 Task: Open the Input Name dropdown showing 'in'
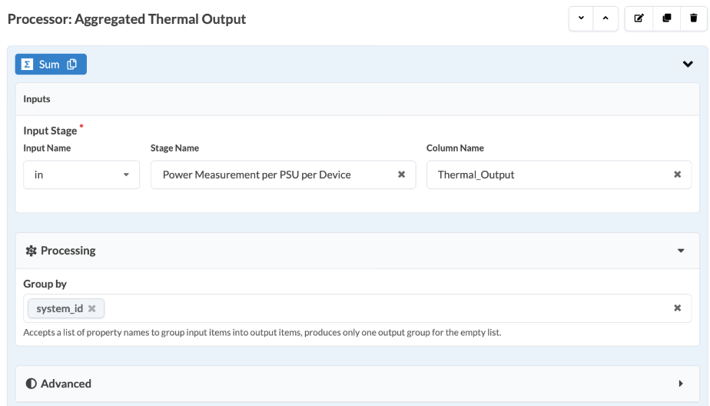pos(81,175)
